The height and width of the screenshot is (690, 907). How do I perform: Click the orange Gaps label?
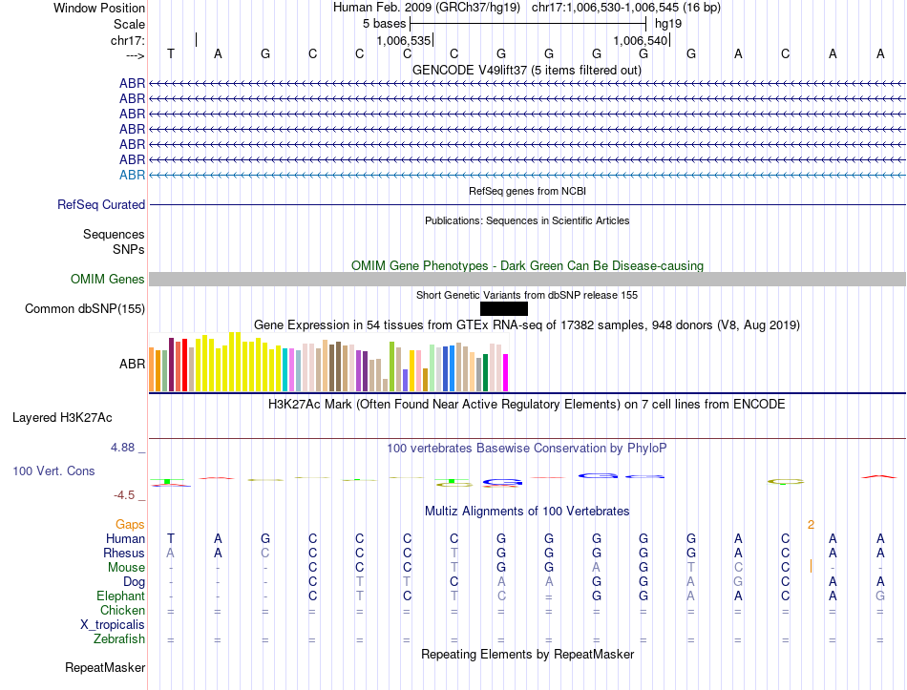130,524
